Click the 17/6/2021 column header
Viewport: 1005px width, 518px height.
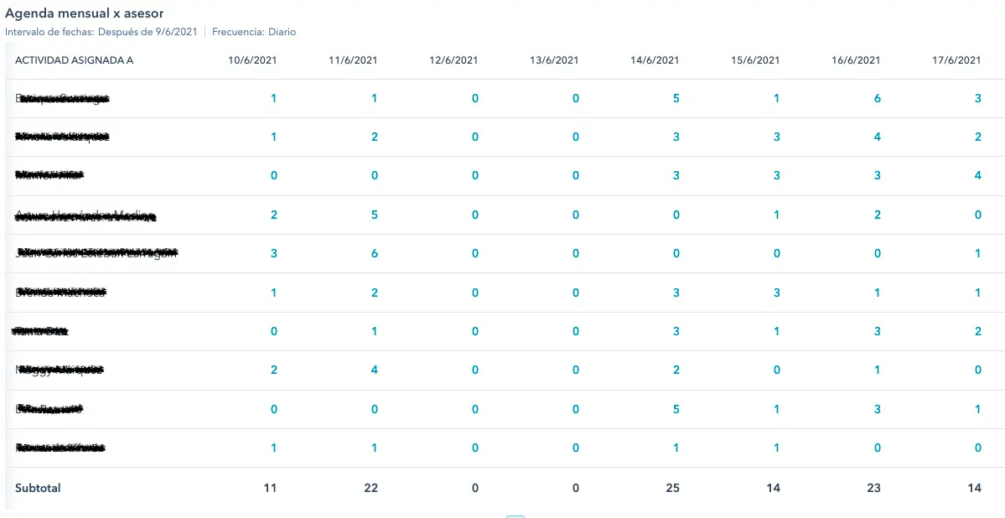[956, 60]
